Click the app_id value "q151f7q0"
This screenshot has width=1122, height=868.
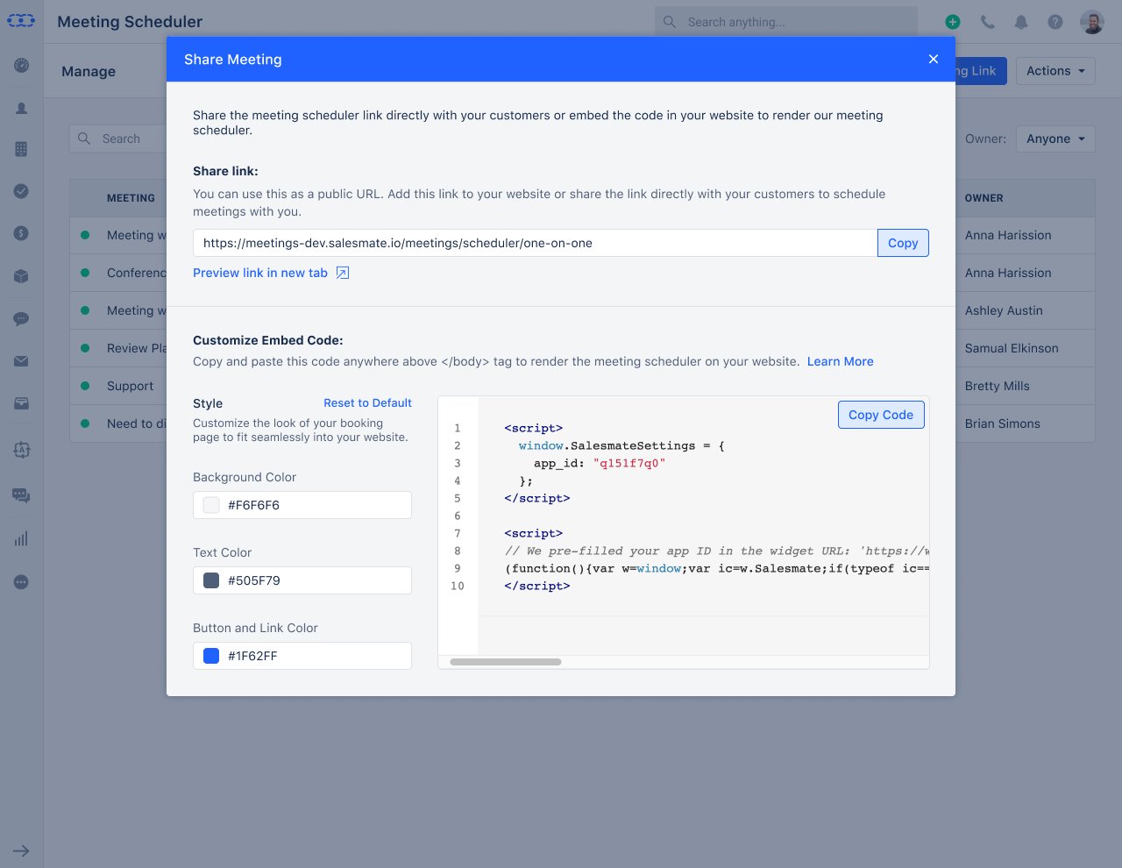pos(629,463)
